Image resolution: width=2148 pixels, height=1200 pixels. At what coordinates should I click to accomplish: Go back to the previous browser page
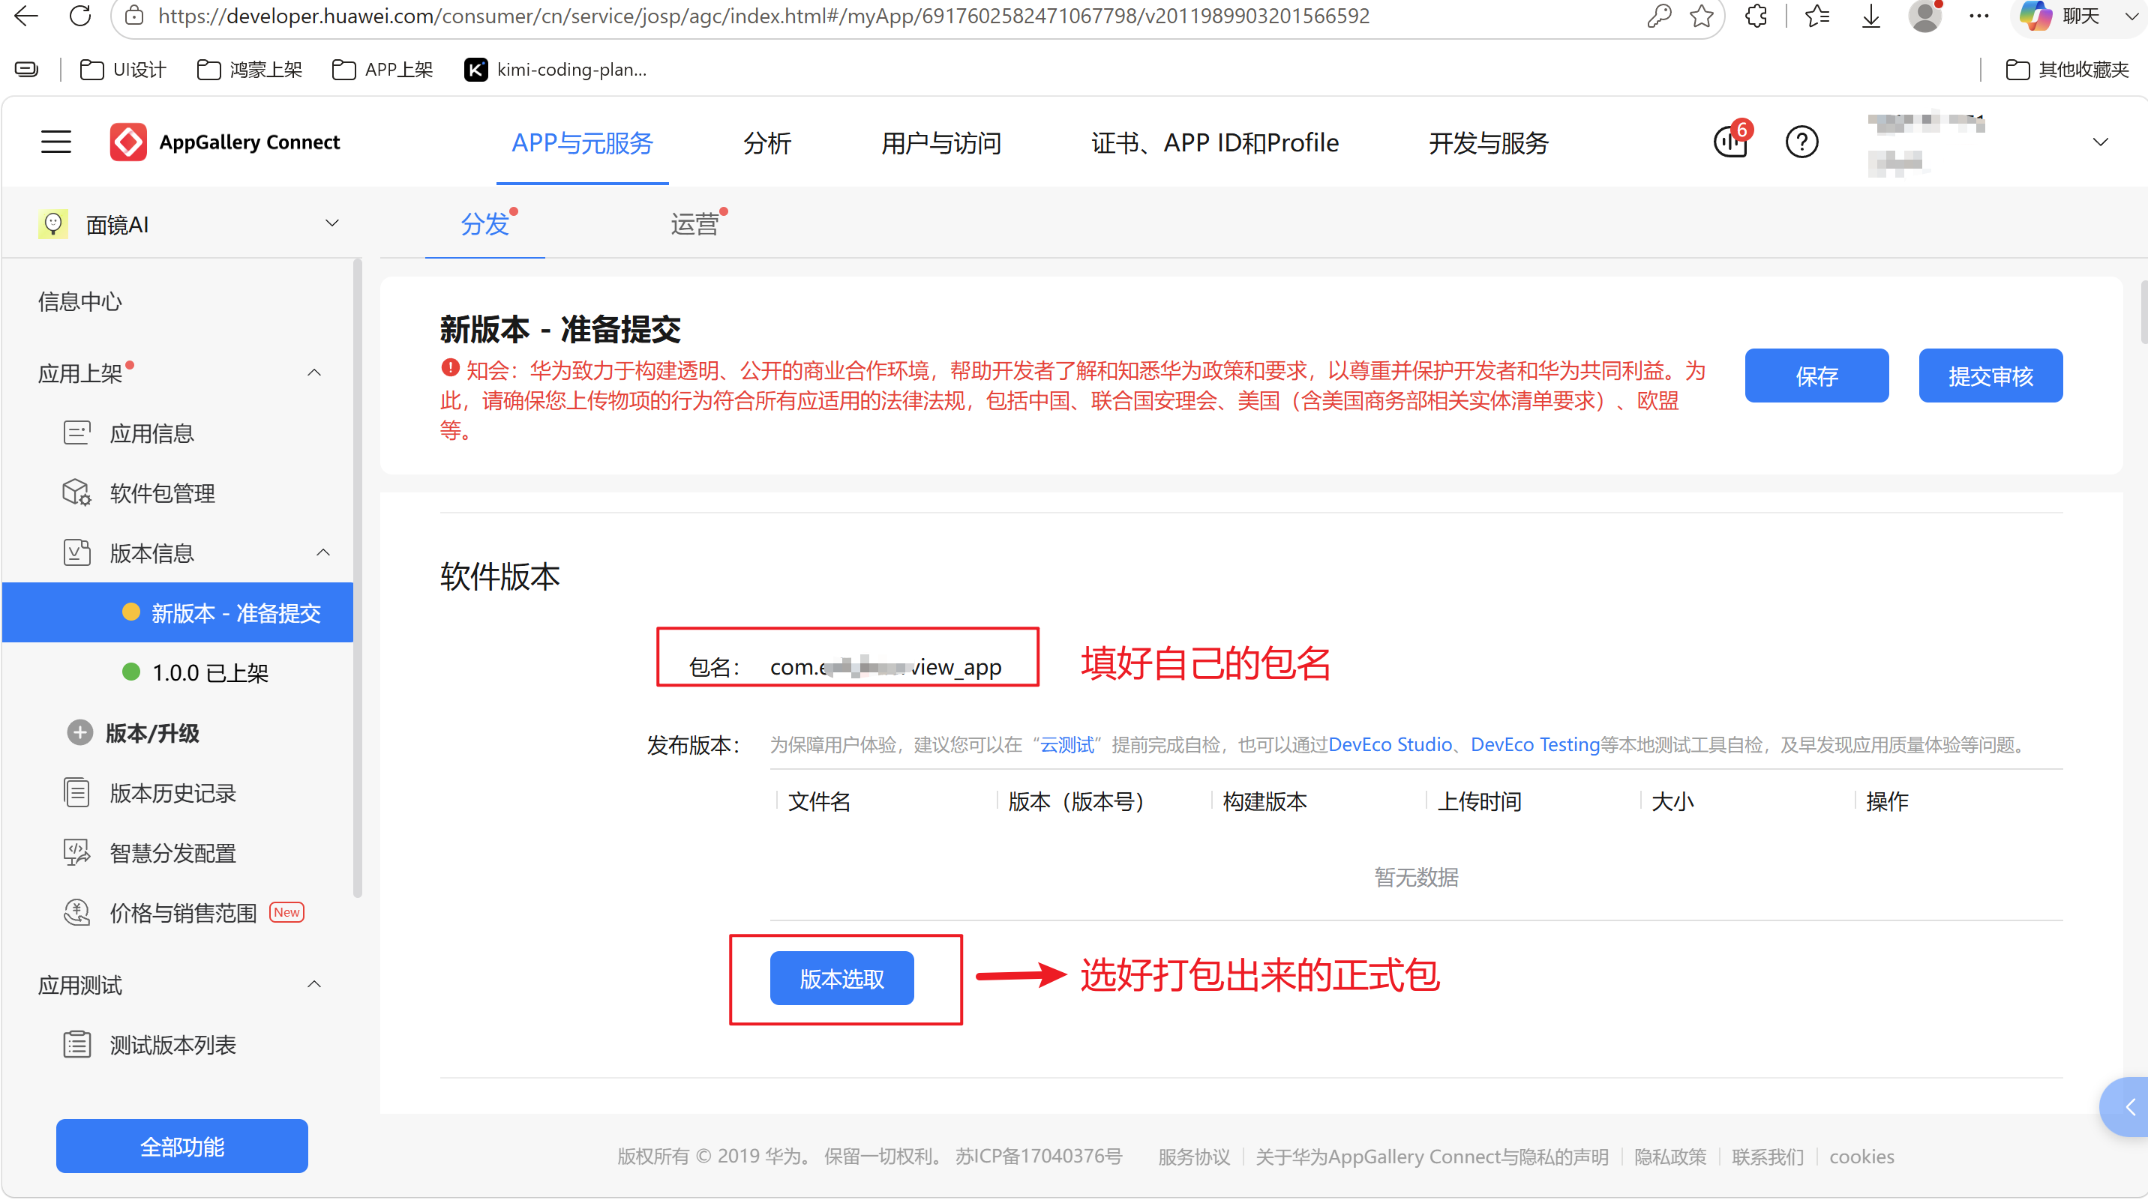[x=25, y=16]
